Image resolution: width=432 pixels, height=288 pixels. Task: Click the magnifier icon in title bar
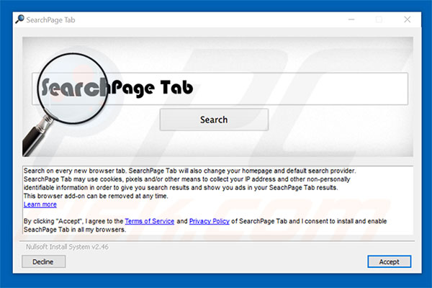tap(20, 19)
